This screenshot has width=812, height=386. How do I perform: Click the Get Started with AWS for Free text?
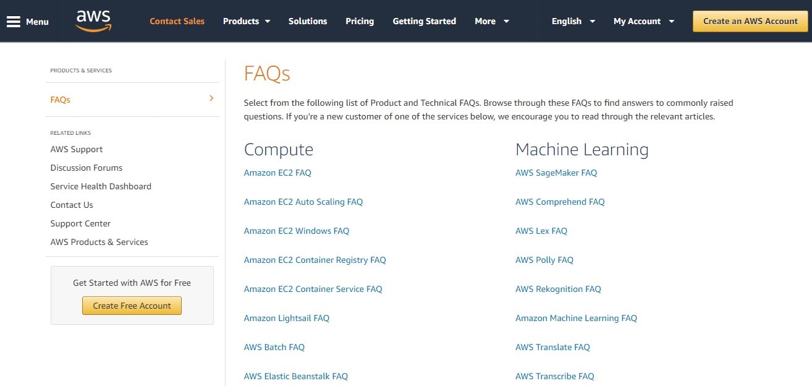coord(132,283)
